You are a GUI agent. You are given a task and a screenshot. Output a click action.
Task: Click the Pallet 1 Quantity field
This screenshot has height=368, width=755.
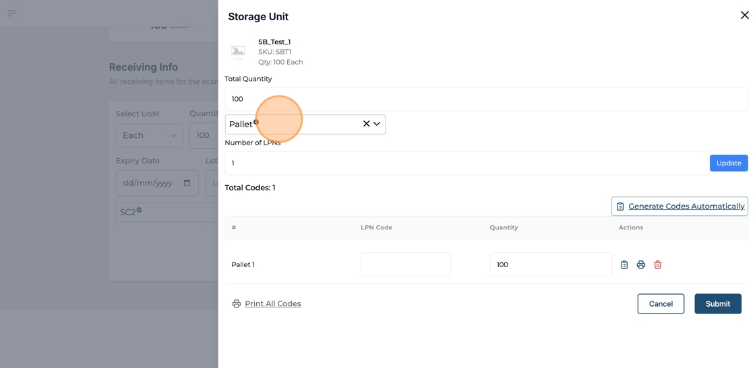(550, 265)
